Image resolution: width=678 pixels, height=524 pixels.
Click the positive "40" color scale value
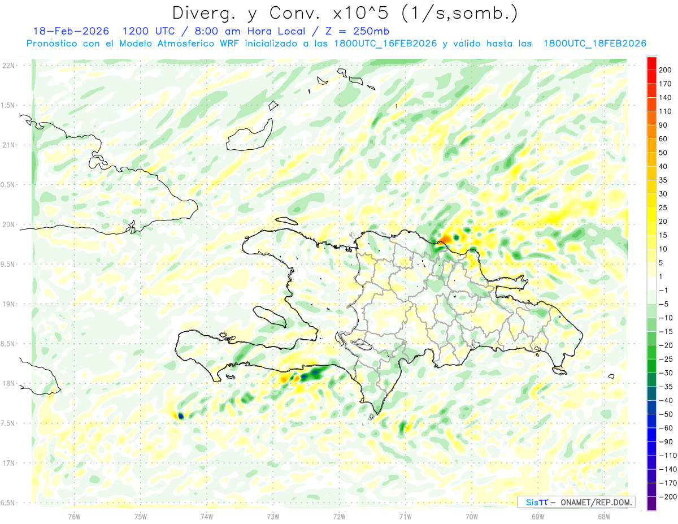pyautogui.click(x=664, y=166)
